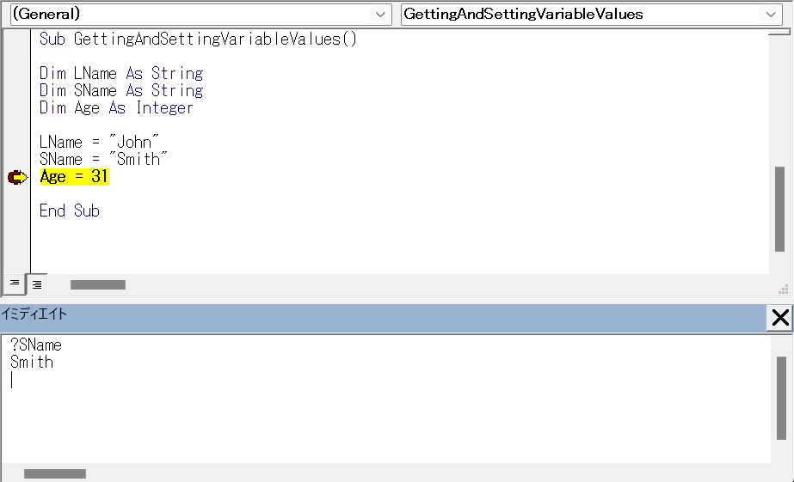The image size is (794, 482).
Task: Click the split bar handle above code scrollbar
Action: coord(779,33)
